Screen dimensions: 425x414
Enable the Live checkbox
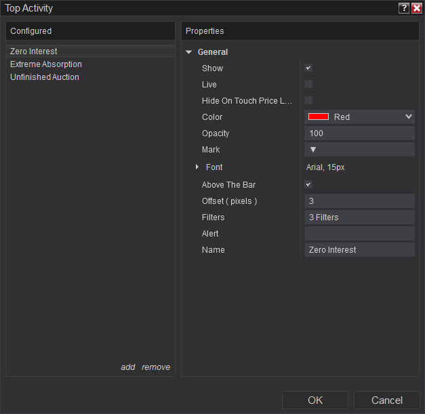click(x=308, y=85)
